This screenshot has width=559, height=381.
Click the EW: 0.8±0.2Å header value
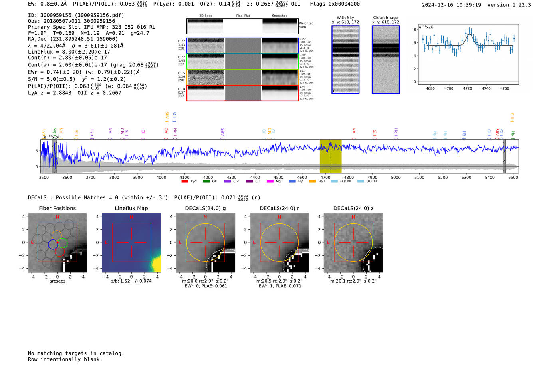pos(48,4)
